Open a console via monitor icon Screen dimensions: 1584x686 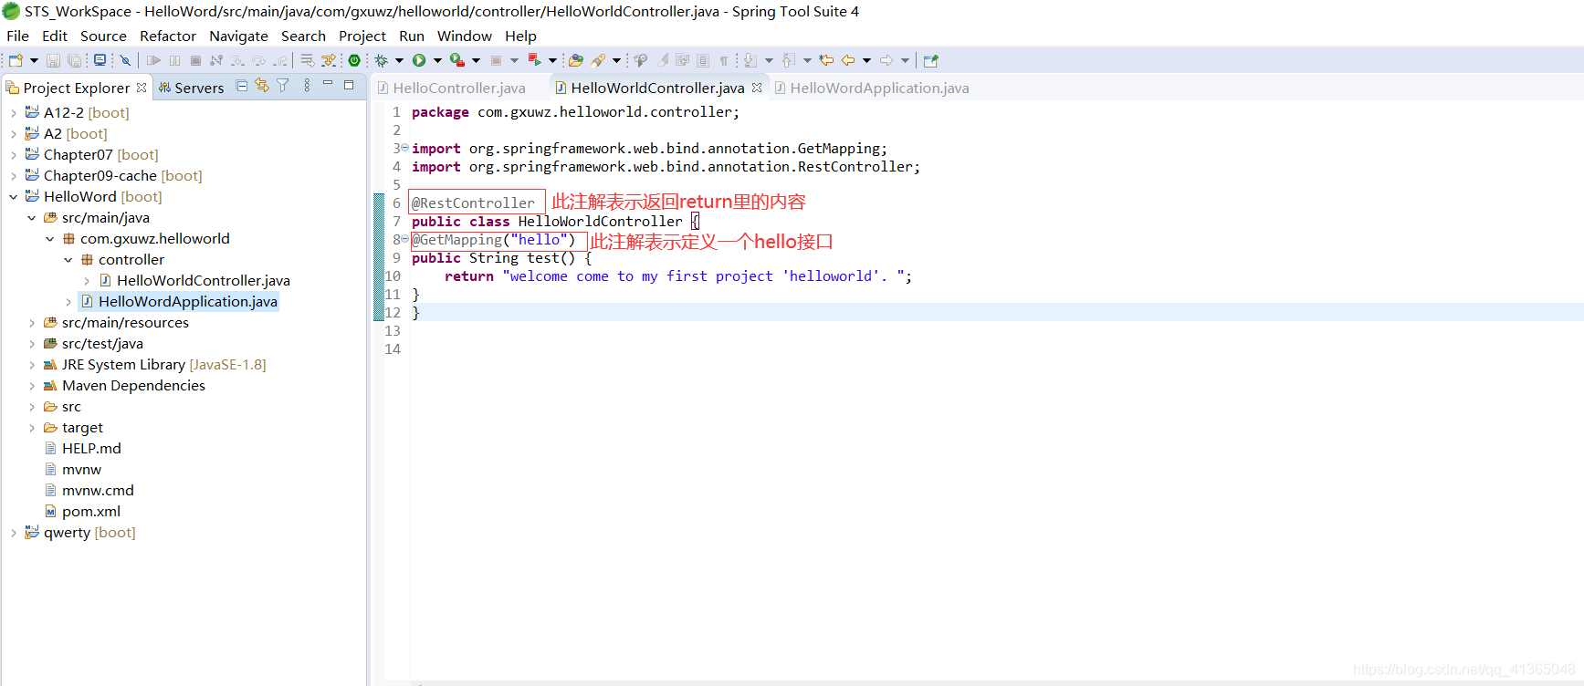[100, 60]
